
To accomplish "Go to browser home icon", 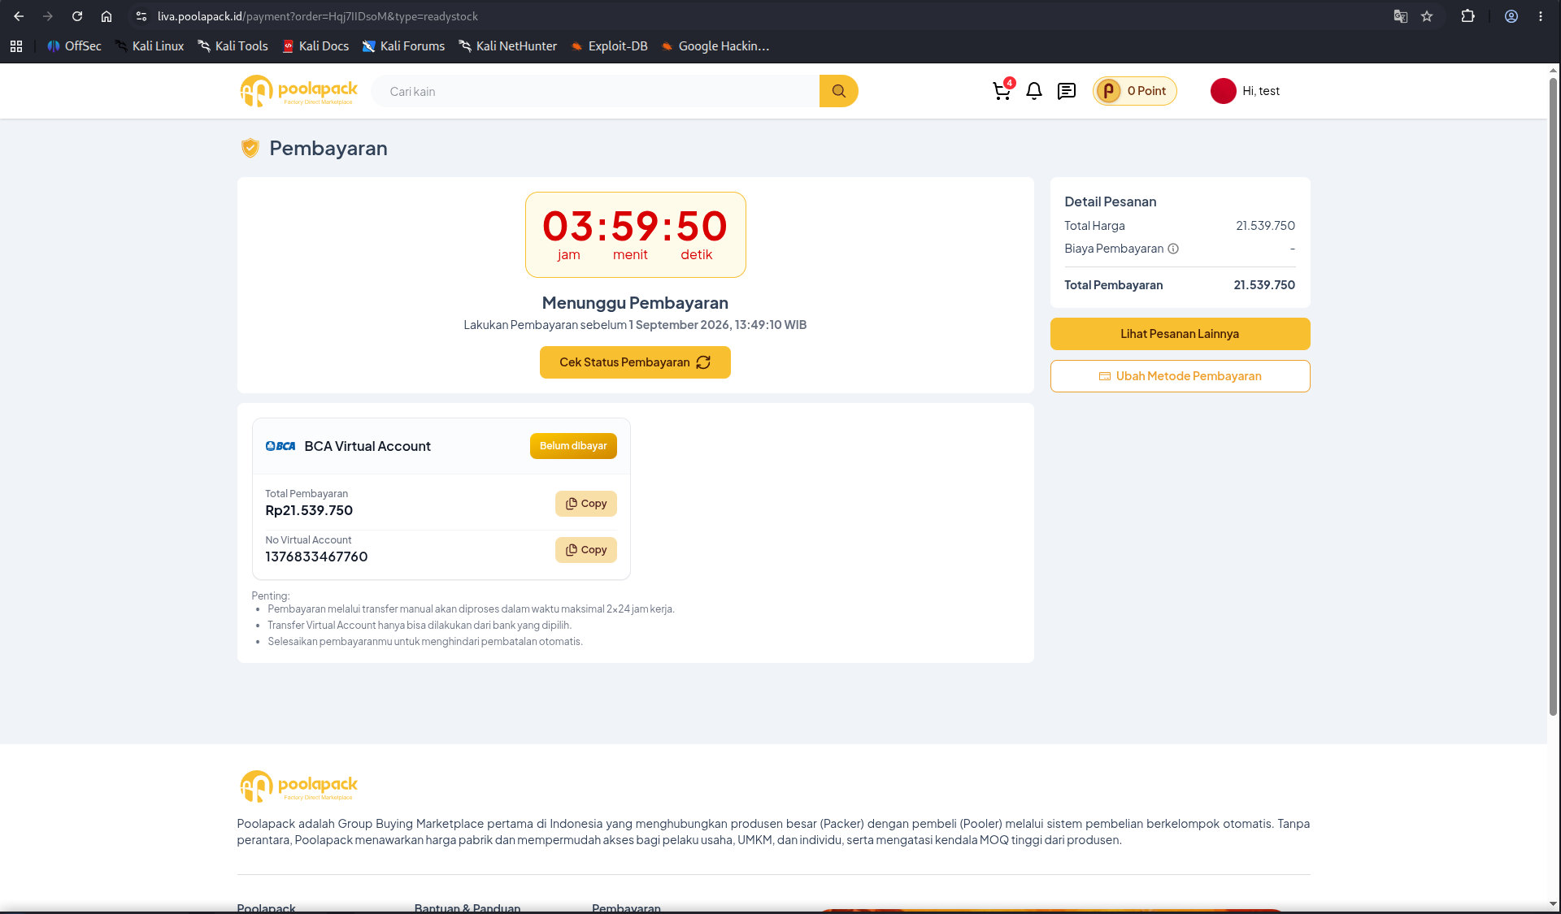I will tap(107, 16).
